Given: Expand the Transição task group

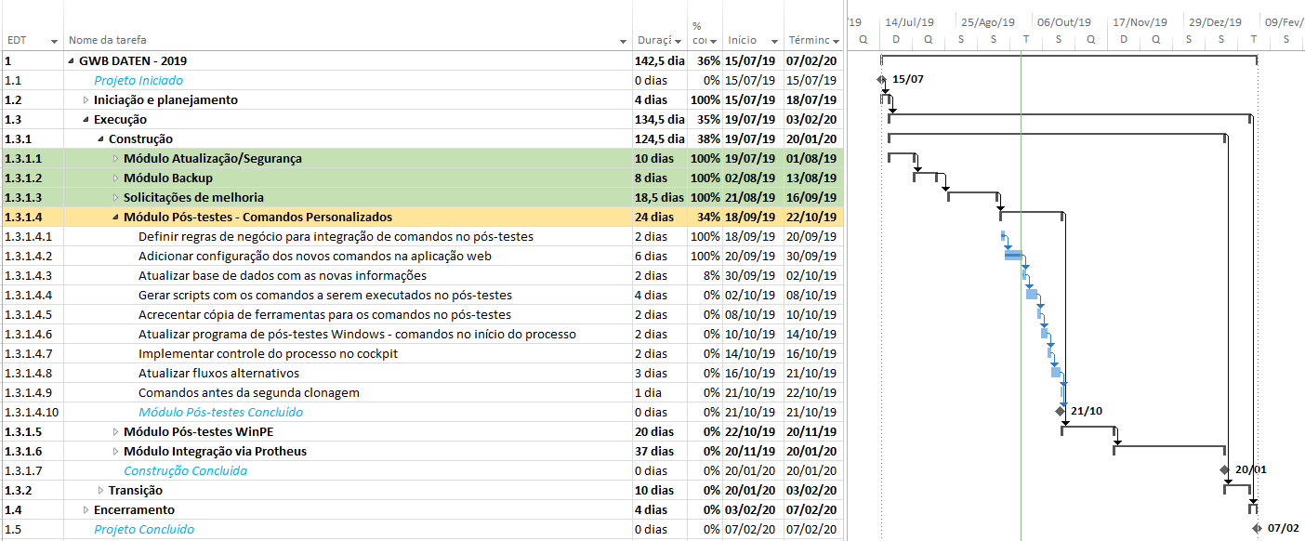Looking at the screenshot, I should tap(101, 491).
